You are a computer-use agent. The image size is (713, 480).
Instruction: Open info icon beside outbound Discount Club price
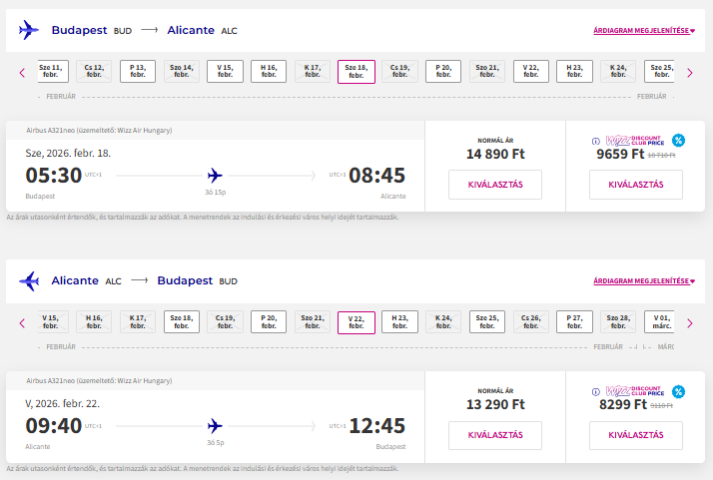pyautogui.click(x=596, y=141)
